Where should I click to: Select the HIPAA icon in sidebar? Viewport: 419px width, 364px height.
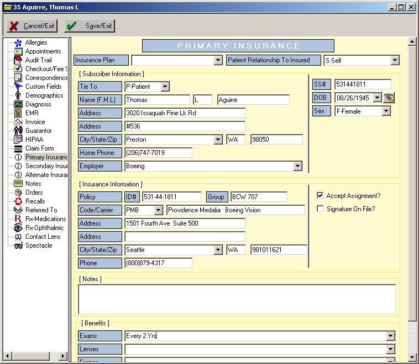click(18, 140)
